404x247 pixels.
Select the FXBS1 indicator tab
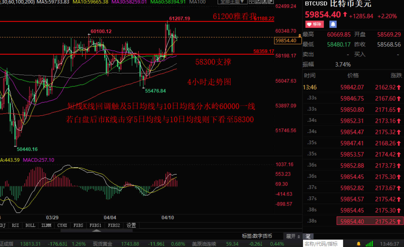click(95, 225)
